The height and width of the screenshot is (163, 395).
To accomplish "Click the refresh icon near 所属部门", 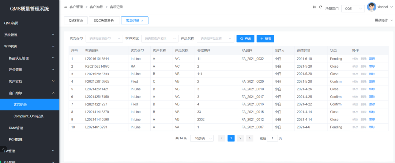I will (321, 7).
